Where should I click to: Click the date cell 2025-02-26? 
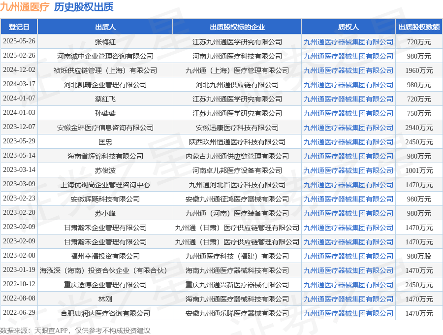coord(19,55)
